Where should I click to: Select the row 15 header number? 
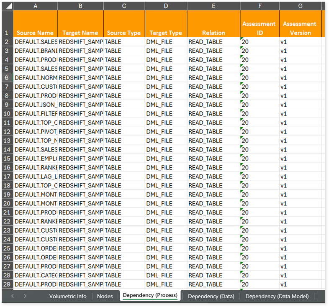[7, 159]
